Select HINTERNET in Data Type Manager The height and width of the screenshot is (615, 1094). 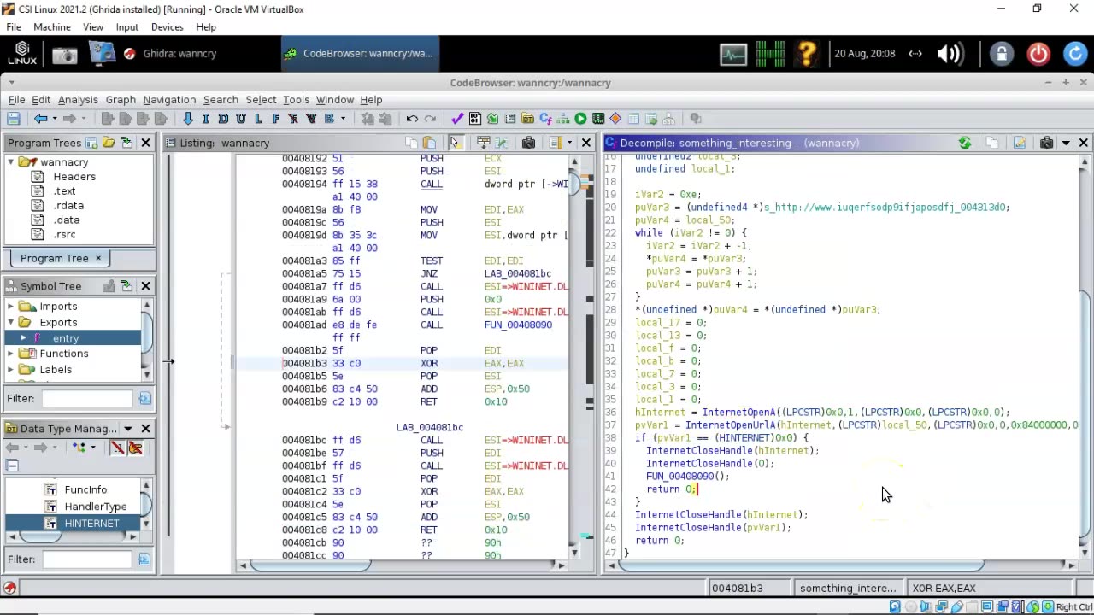[x=91, y=524]
